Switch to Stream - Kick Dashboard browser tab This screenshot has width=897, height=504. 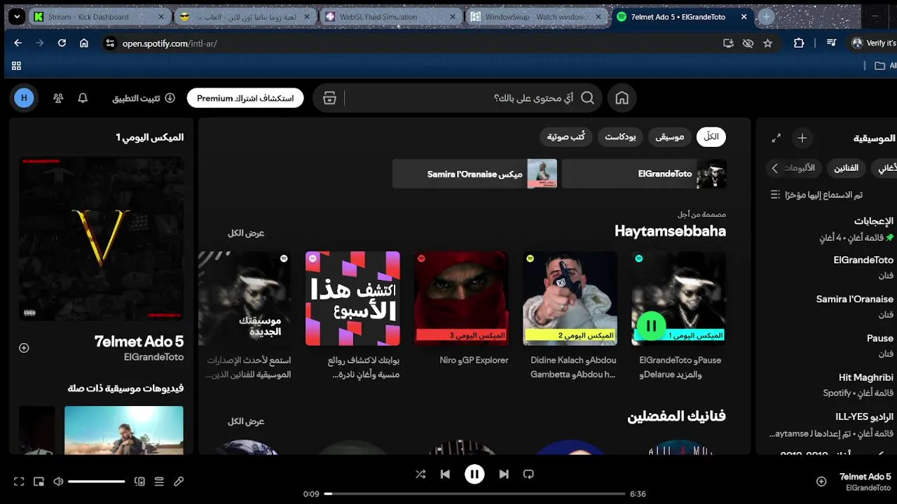pos(100,17)
